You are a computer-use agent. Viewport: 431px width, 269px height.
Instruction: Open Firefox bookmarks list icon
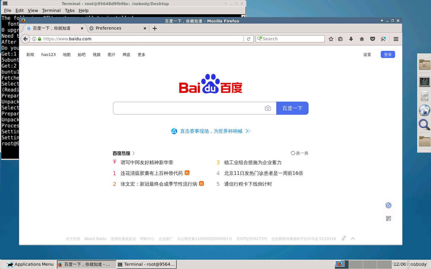click(x=341, y=39)
